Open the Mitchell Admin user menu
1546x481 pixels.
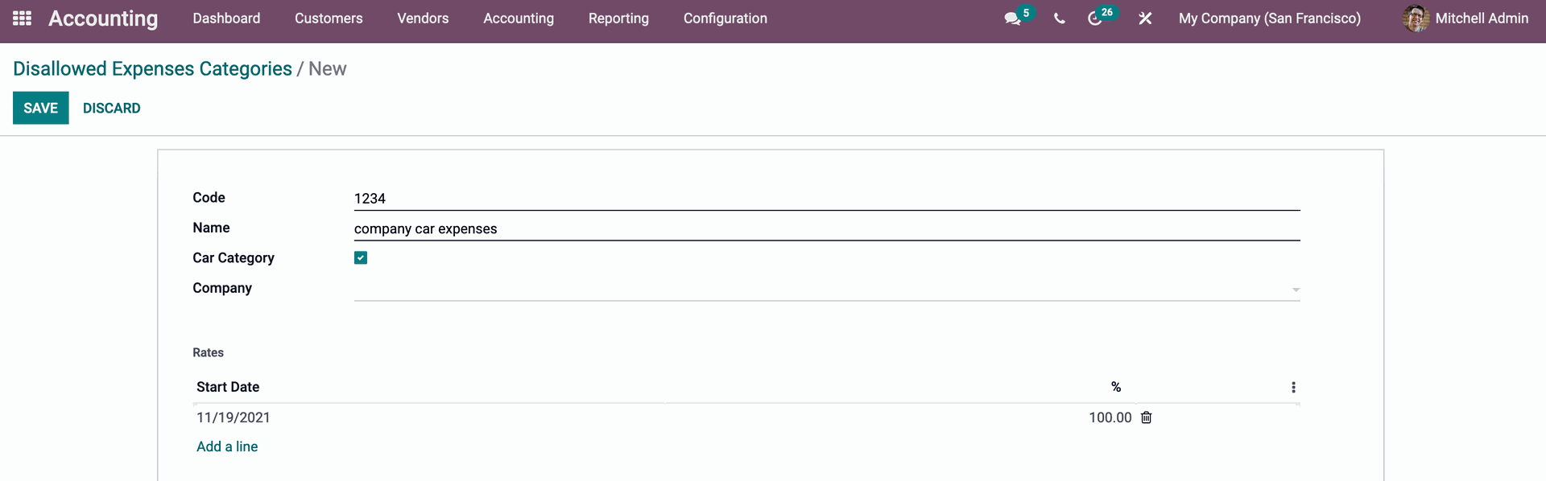[x=1465, y=18]
